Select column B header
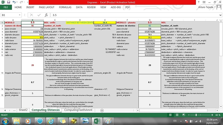223x125 pixels. point(33,20)
